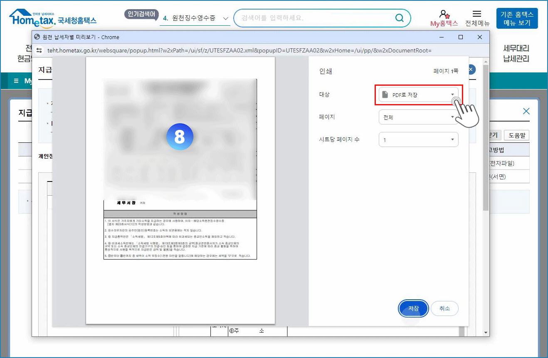Minimize the Chrome popup window
This screenshot has height=358, width=548.
point(442,37)
